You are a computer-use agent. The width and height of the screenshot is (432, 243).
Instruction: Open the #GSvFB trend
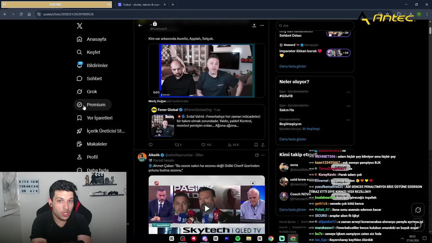(x=286, y=96)
